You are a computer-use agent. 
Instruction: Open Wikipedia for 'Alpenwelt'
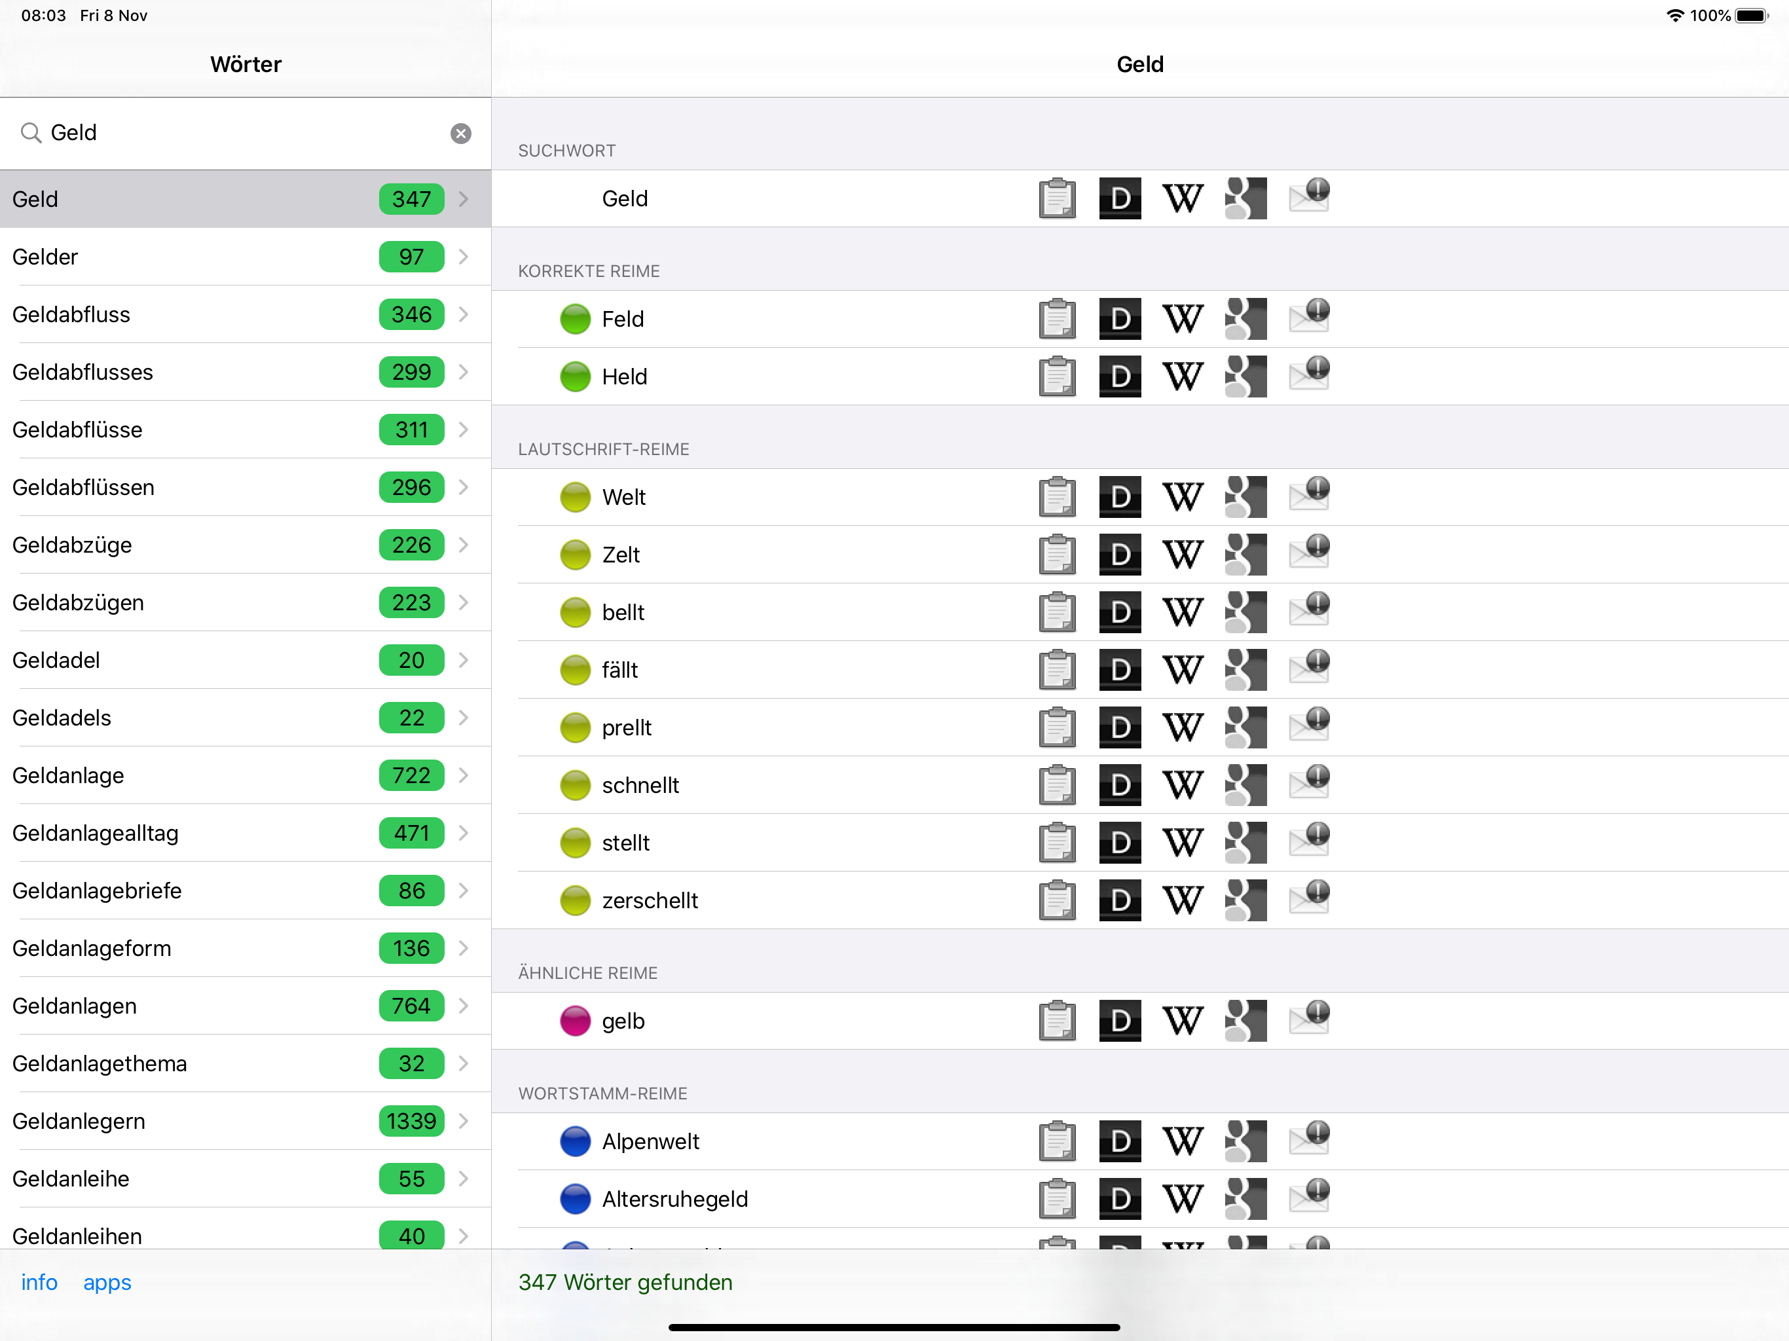tap(1183, 1141)
